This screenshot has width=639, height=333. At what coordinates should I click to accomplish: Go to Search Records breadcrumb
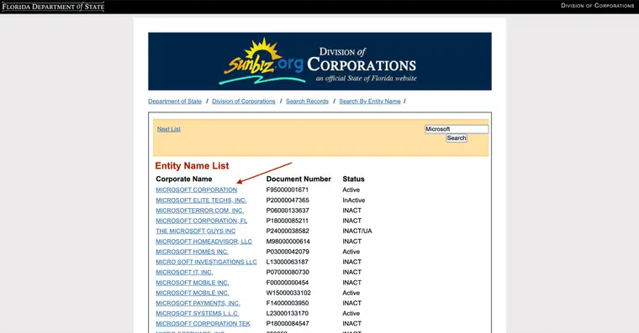[307, 101]
